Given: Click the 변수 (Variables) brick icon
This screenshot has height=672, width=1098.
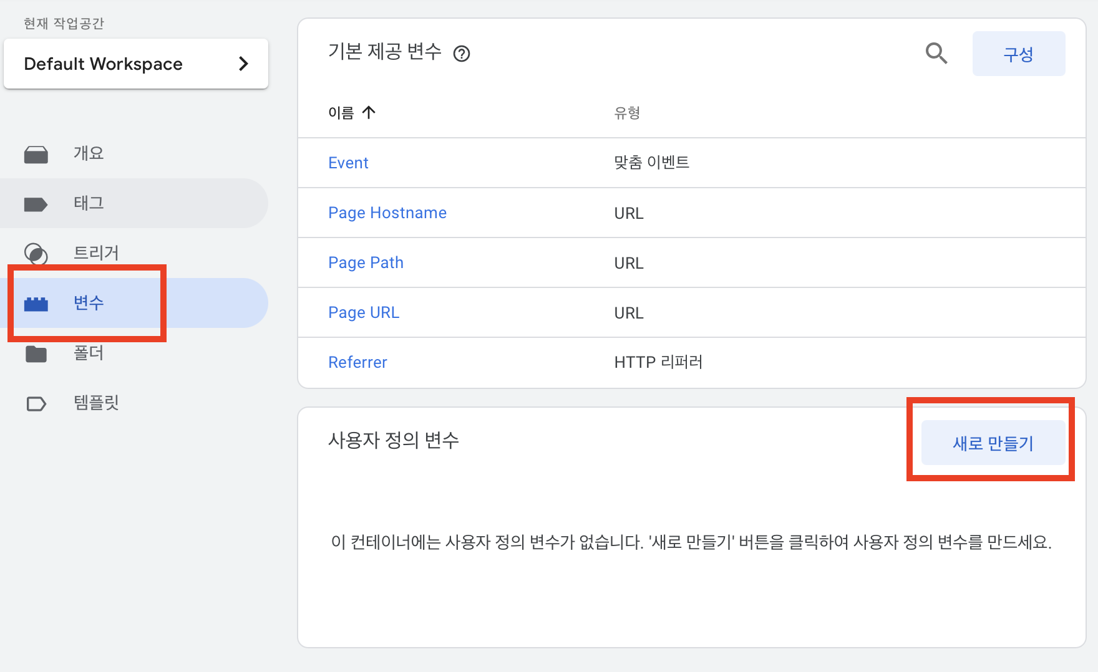Looking at the screenshot, I should pyautogui.click(x=36, y=303).
